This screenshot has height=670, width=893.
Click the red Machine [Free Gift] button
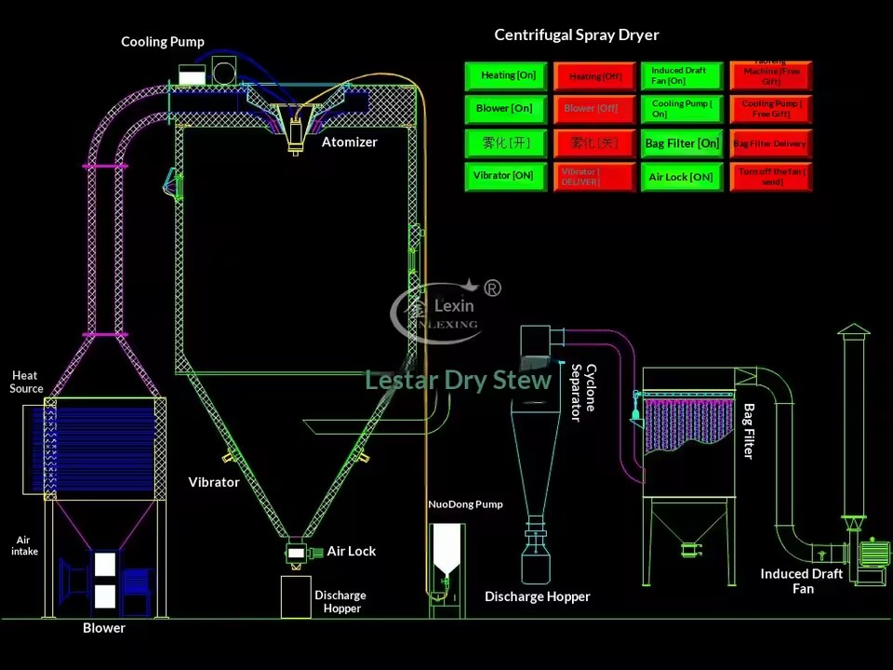[771, 75]
